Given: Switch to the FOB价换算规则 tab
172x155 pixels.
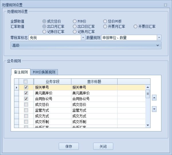Looking at the screenshot, I should (x=44, y=72).
